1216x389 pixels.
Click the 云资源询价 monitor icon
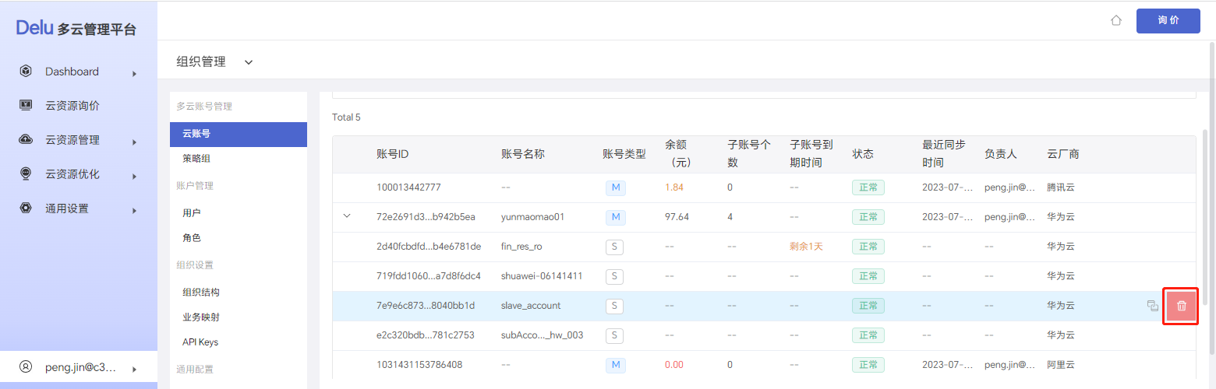click(26, 106)
